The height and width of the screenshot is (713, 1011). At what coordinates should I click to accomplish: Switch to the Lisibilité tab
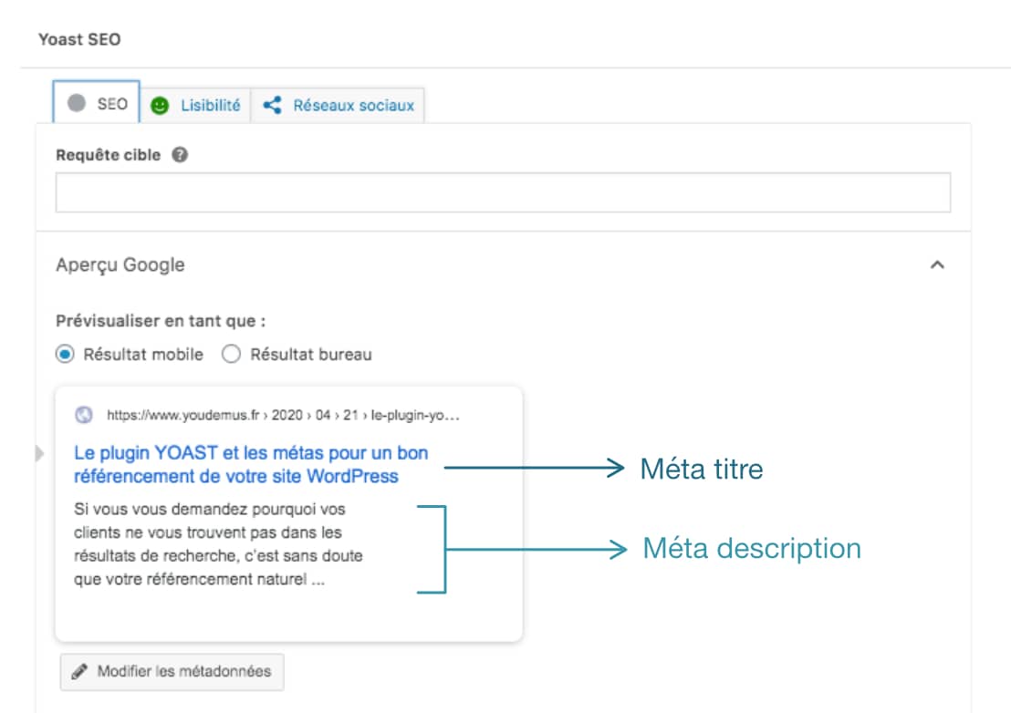(210, 106)
